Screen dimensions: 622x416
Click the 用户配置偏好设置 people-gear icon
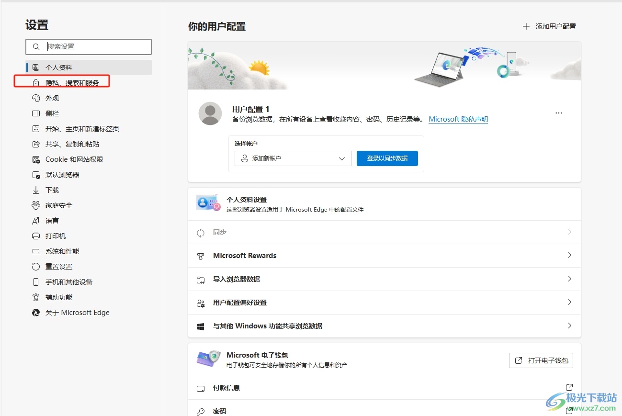pos(201,303)
